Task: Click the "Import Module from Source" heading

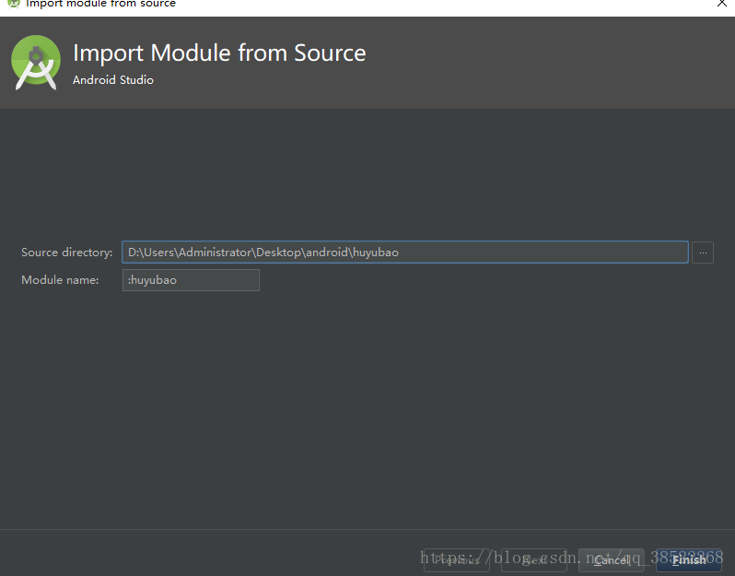Action: coord(219,53)
